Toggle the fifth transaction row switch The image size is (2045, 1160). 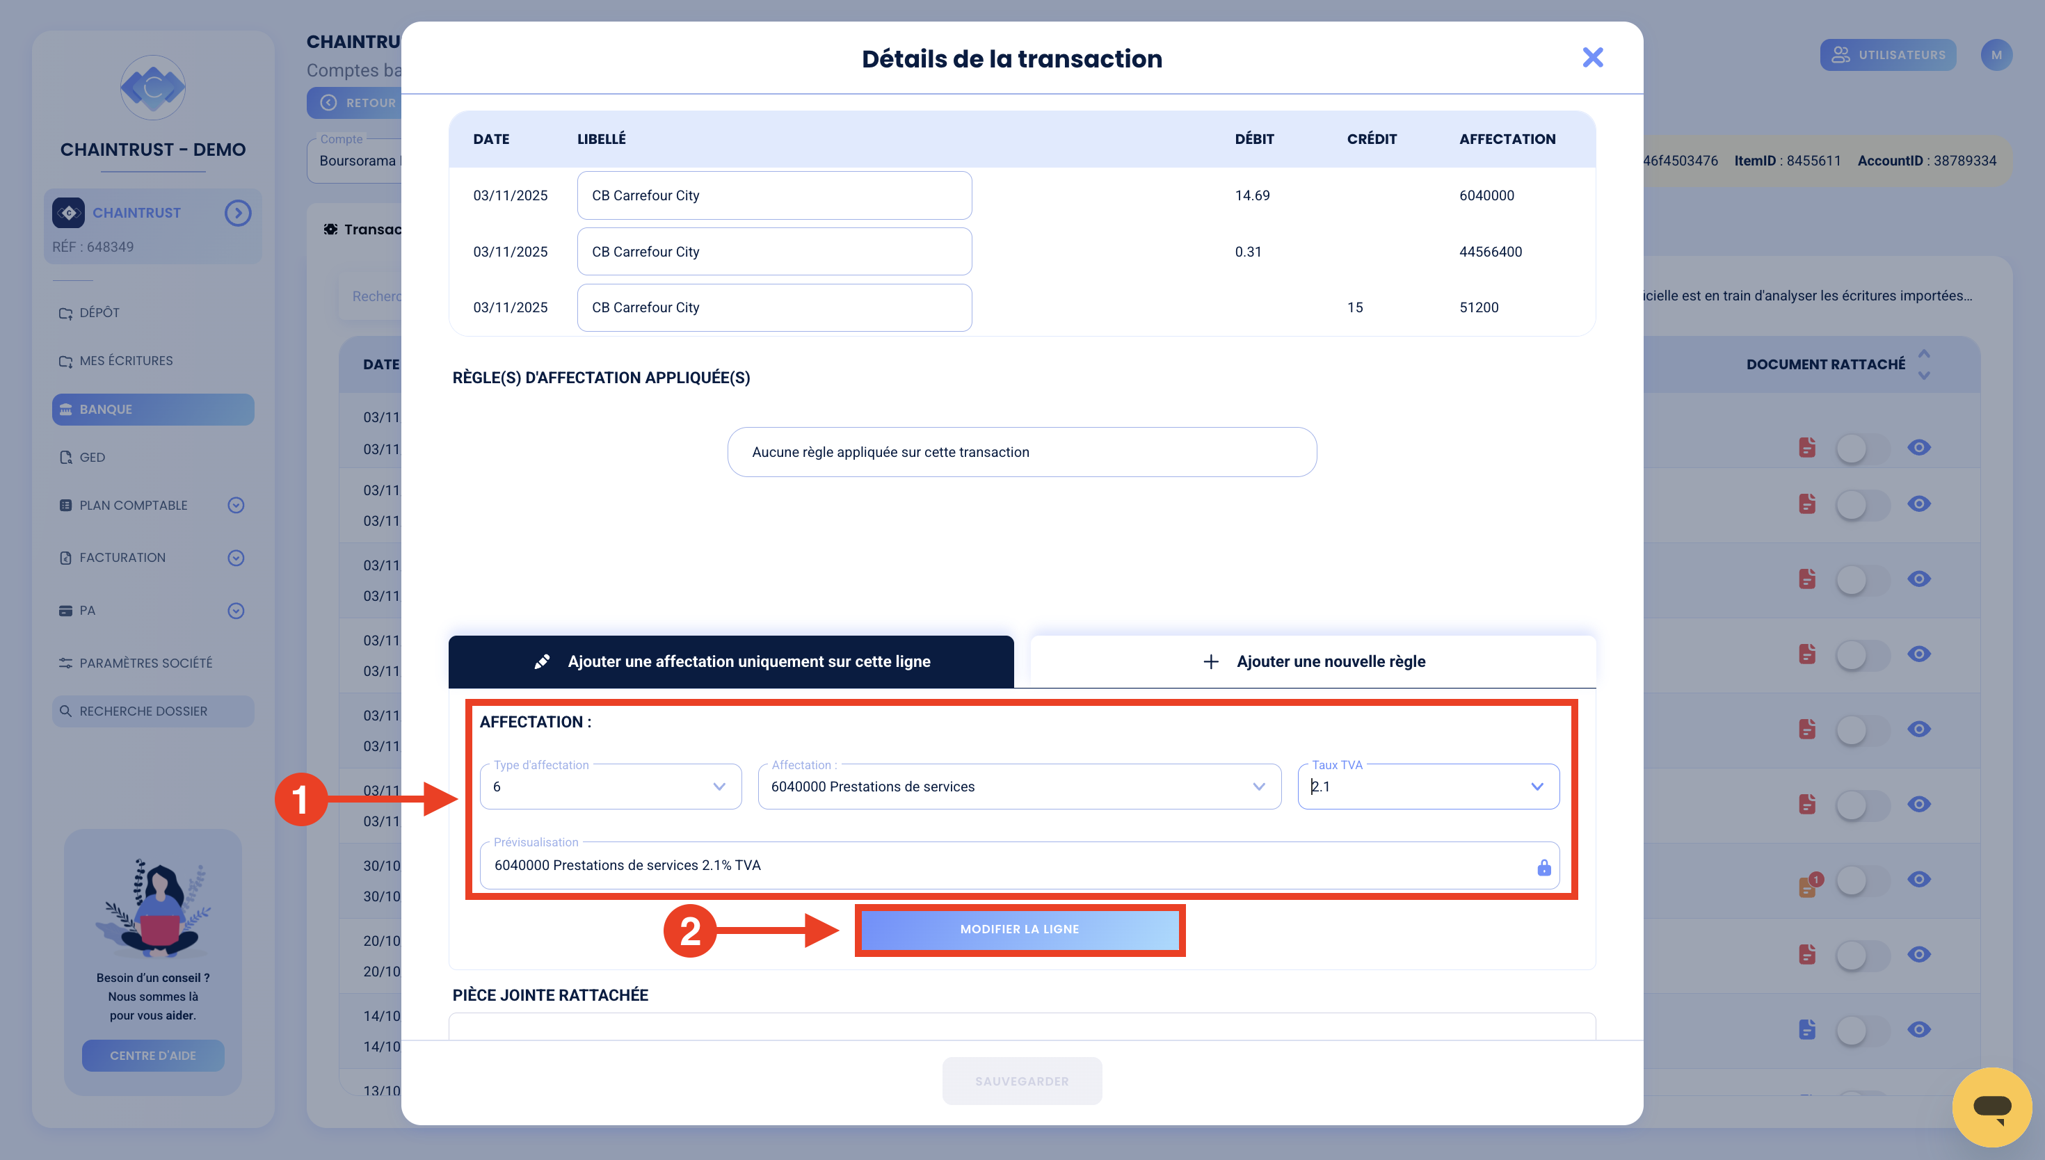pyautogui.click(x=1862, y=730)
